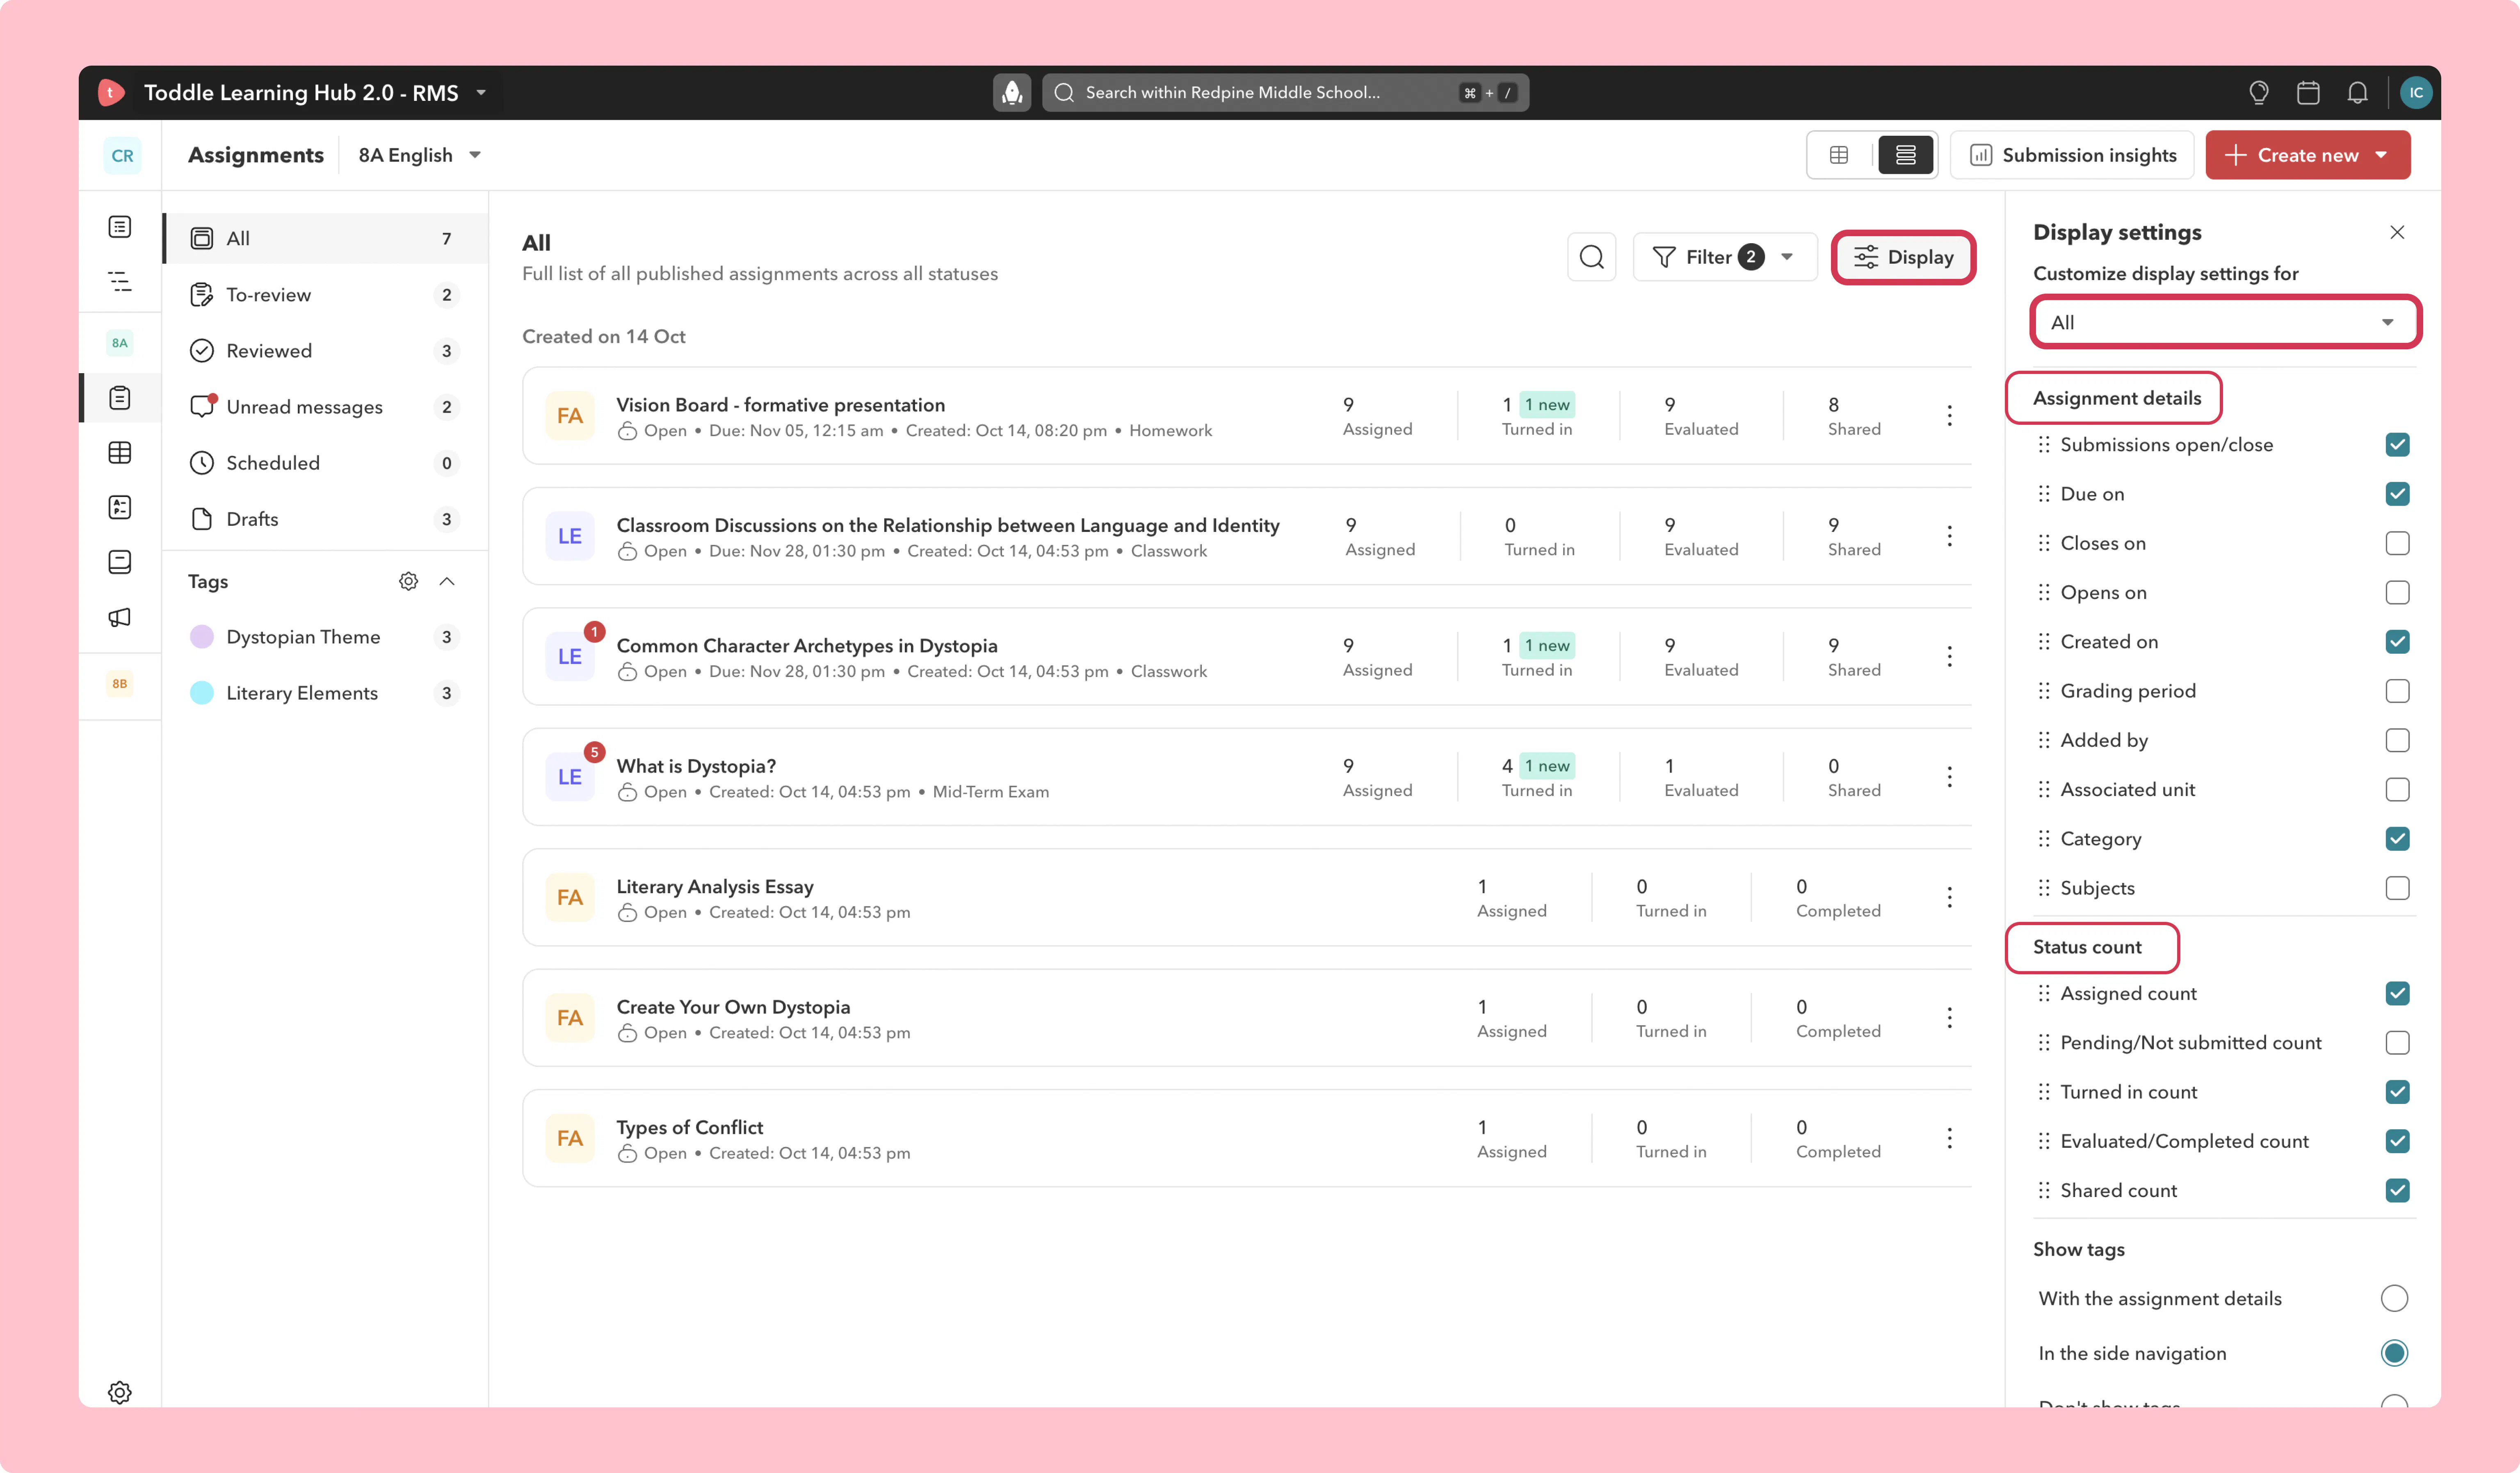
Task: Click the CR class avatar
Action: (122, 156)
